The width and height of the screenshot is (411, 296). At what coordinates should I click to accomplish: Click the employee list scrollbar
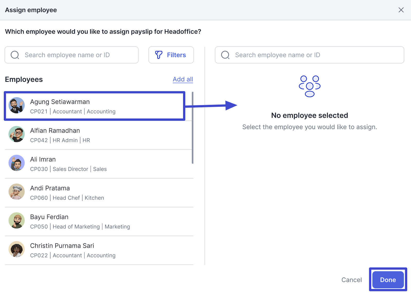point(192,128)
